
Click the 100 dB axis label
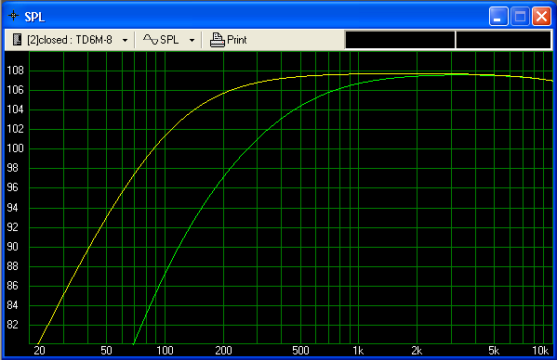click(15, 148)
